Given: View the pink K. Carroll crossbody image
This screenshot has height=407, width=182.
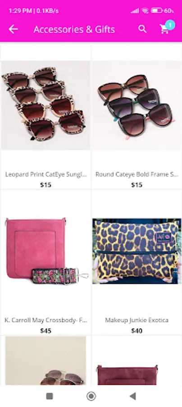Looking at the screenshot, I should pos(45,251).
